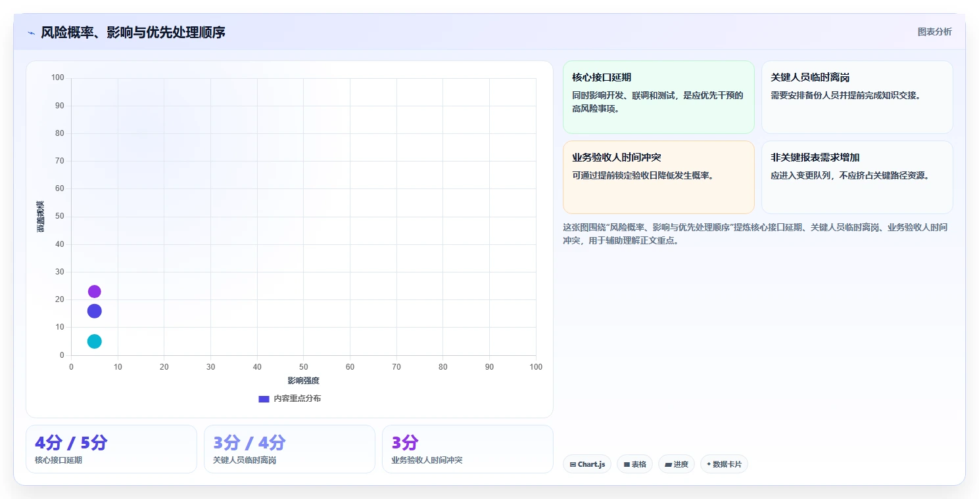Select the 进度 tag chip
Screen dimensions: 979x499
pos(677,464)
